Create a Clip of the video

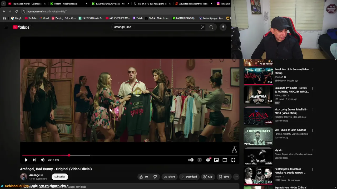click(x=208, y=177)
